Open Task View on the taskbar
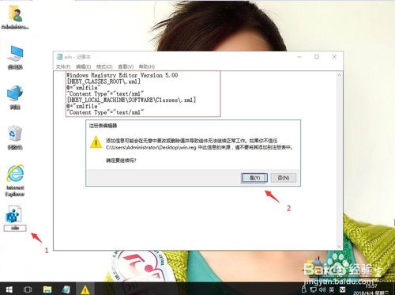This screenshot has width=395, height=295. point(28,289)
